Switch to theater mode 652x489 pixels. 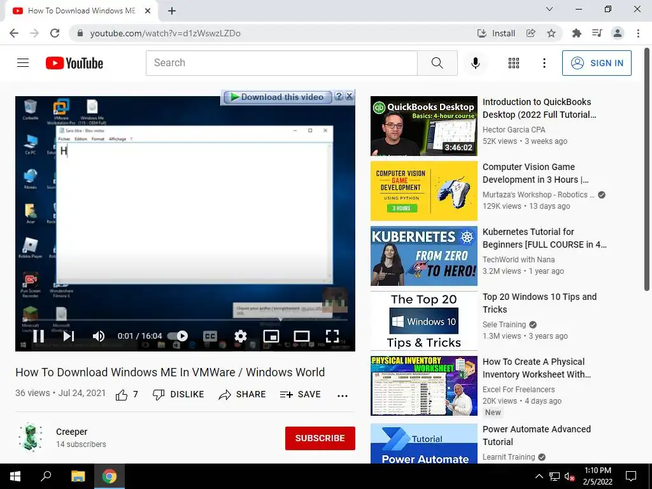301,336
